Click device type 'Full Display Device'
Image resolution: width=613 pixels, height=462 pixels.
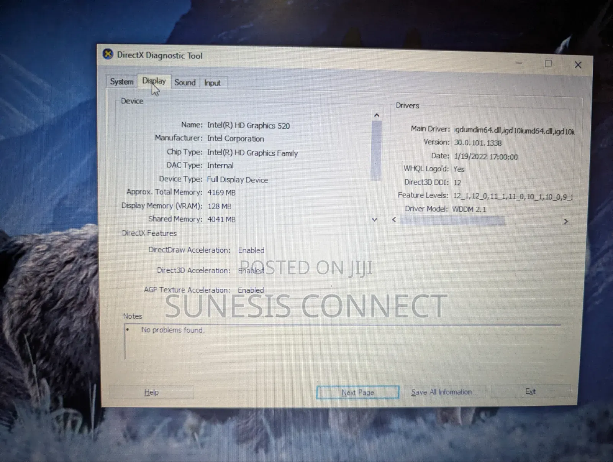(238, 180)
